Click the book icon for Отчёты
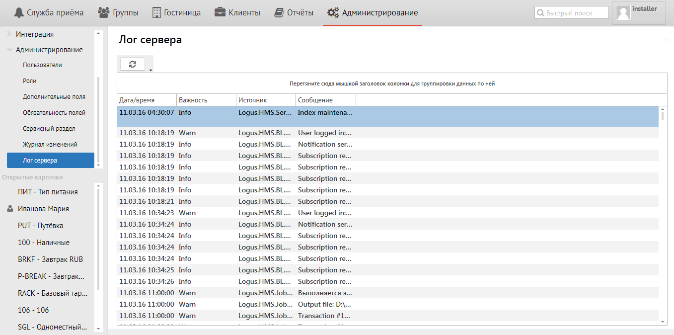The width and height of the screenshot is (674, 335). pos(279,12)
